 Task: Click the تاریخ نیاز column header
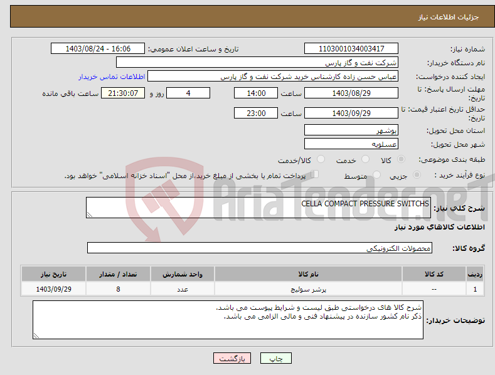point(53,274)
